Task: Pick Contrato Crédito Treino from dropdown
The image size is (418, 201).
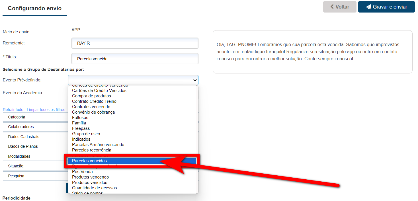Action: [94, 101]
